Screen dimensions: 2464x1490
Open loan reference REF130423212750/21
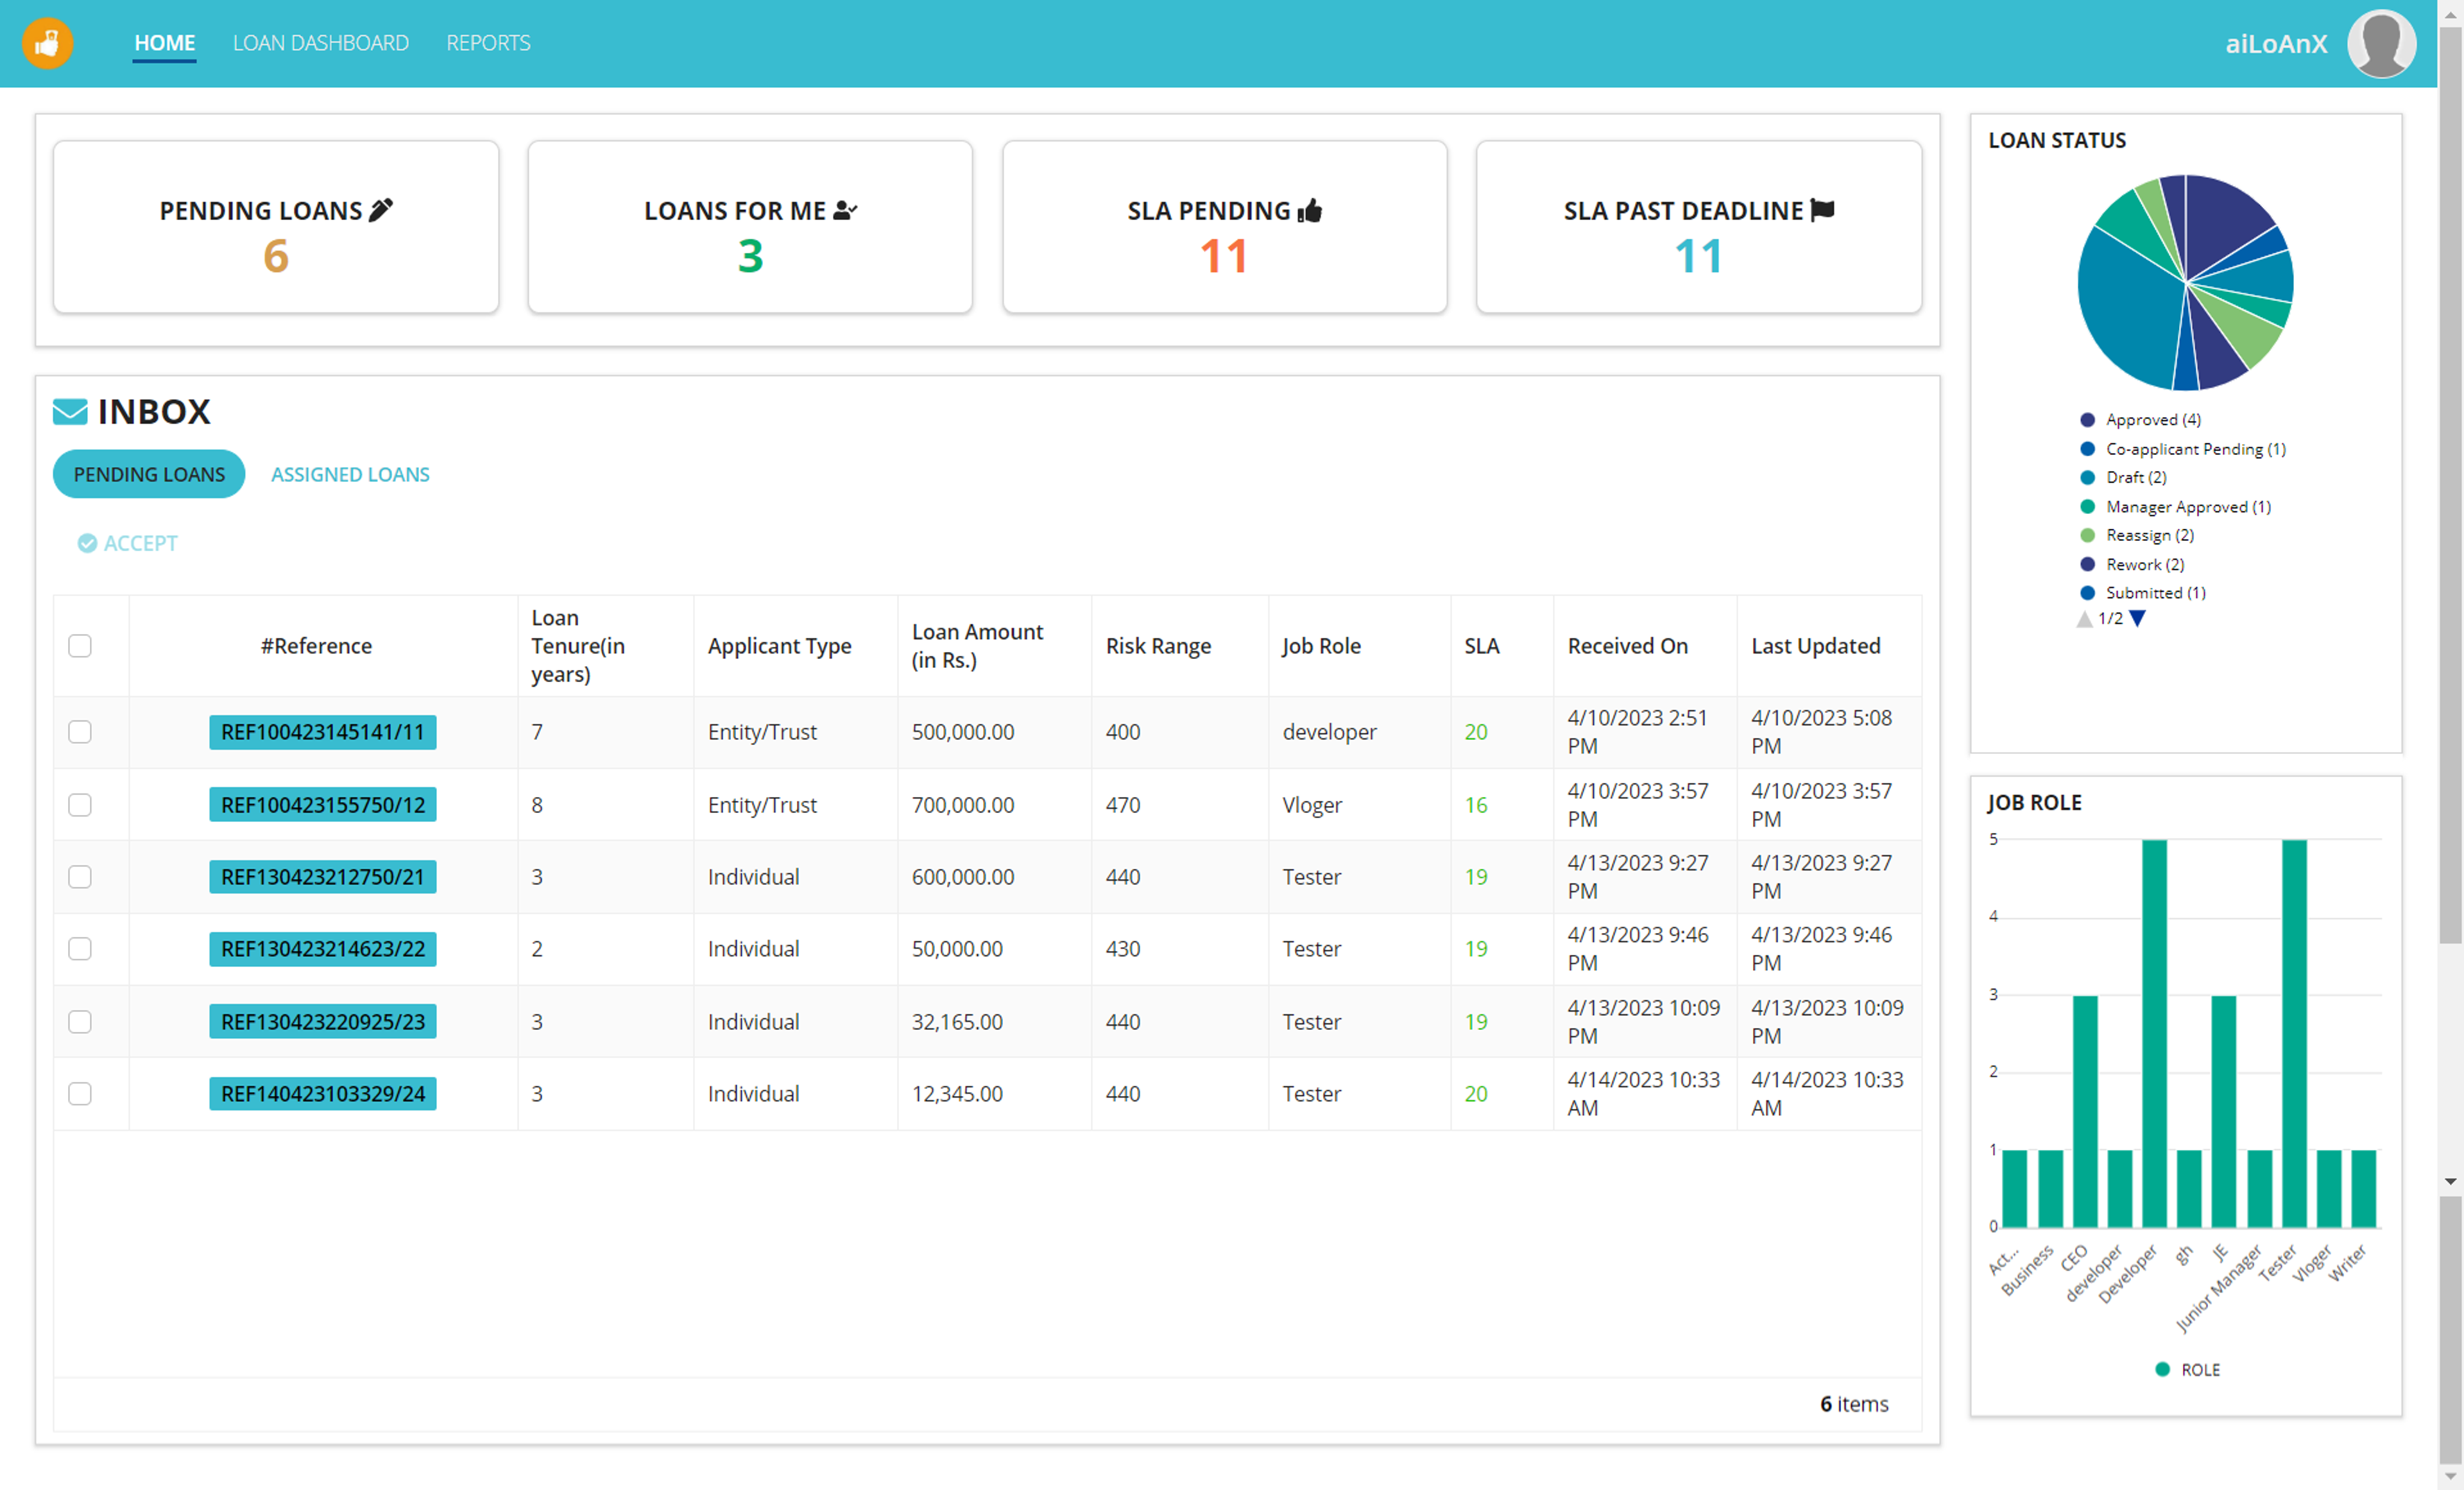pos(323,877)
